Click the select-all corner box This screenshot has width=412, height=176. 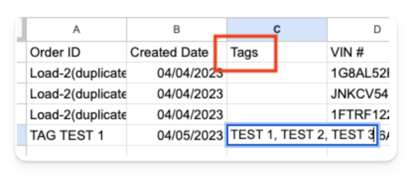[x=22, y=30]
